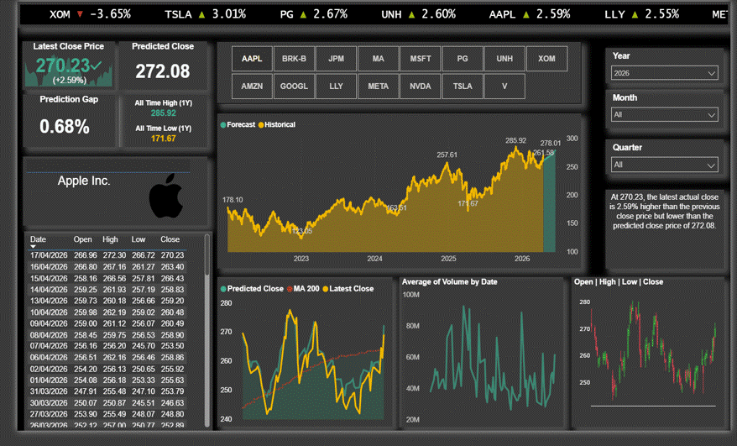Screen dimensions: 737x446
Task: Switch to the MSFT stock
Action: point(421,59)
